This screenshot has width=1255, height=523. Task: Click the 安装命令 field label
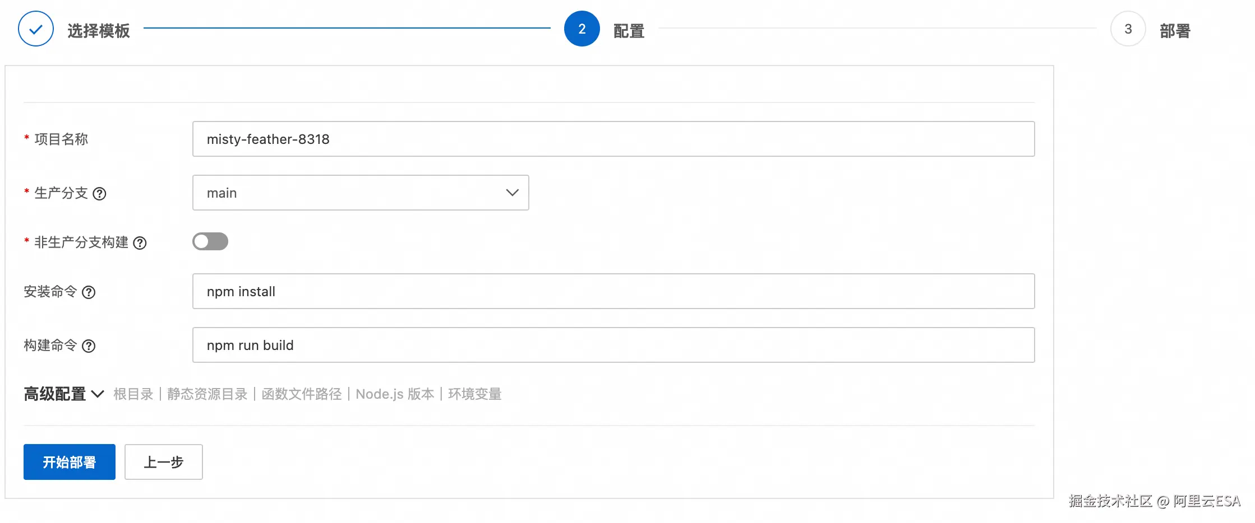pyautogui.click(x=50, y=292)
